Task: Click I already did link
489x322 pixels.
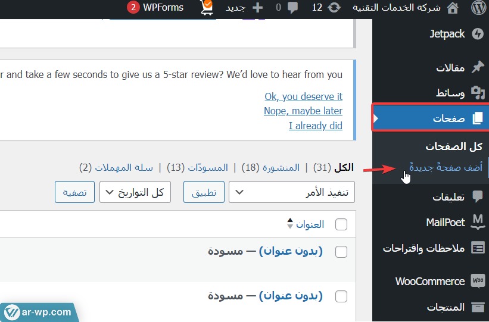Action: 316,126
